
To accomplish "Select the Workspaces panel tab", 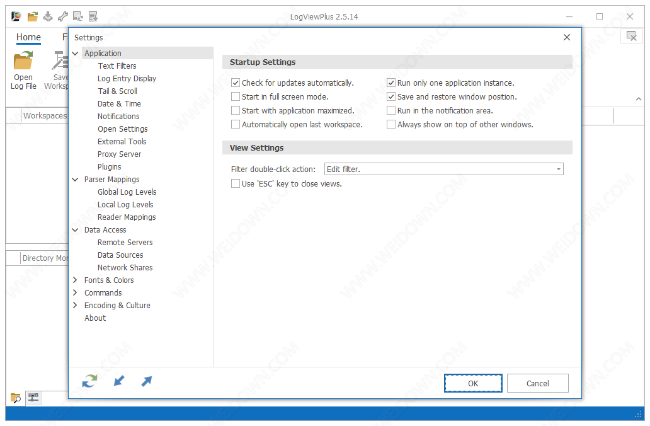I will 45,116.
